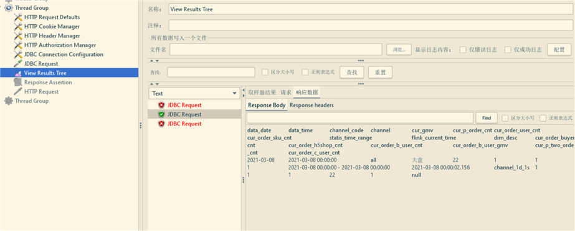Click the JDBC Request sampler pipette icon

pos(18,63)
